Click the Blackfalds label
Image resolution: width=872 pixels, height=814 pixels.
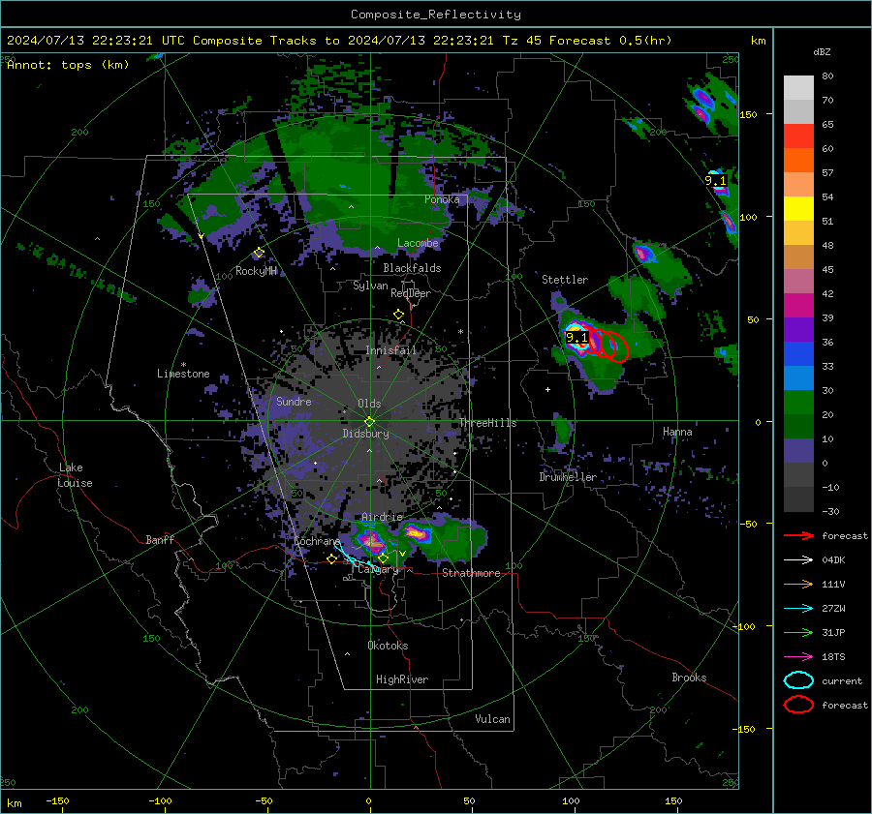tap(412, 268)
